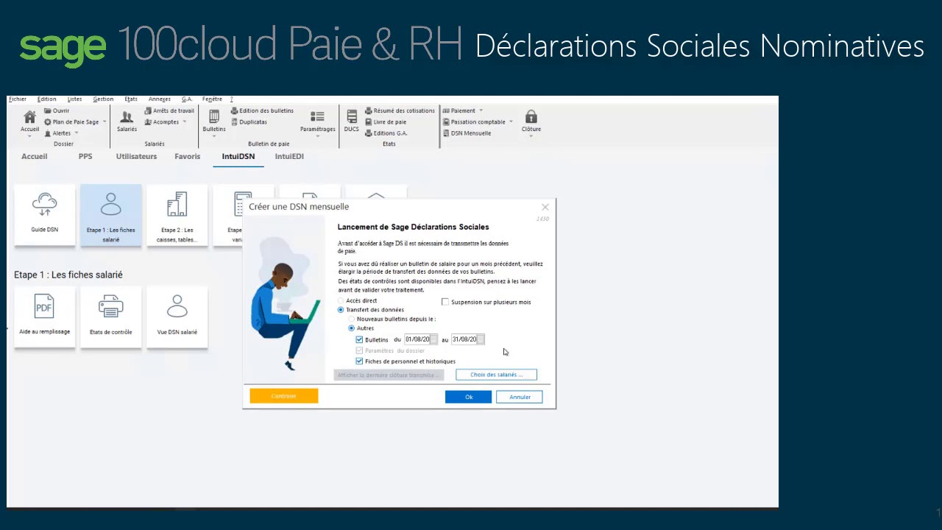Open the Fenêtre menu
The image size is (942, 530).
pyautogui.click(x=212, y=99)
